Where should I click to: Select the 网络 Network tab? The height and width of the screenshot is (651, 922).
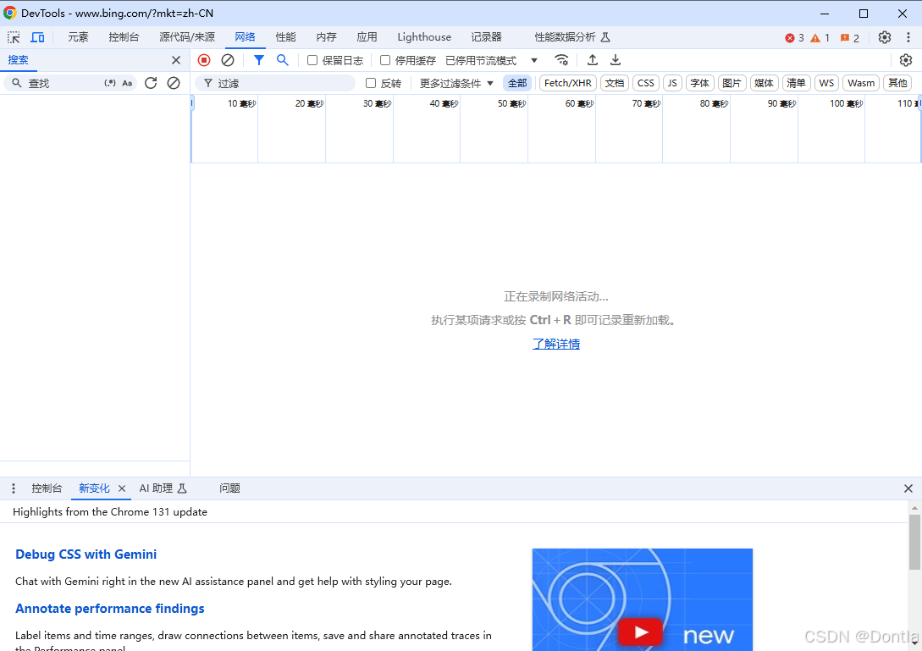[x=245, y=37]
